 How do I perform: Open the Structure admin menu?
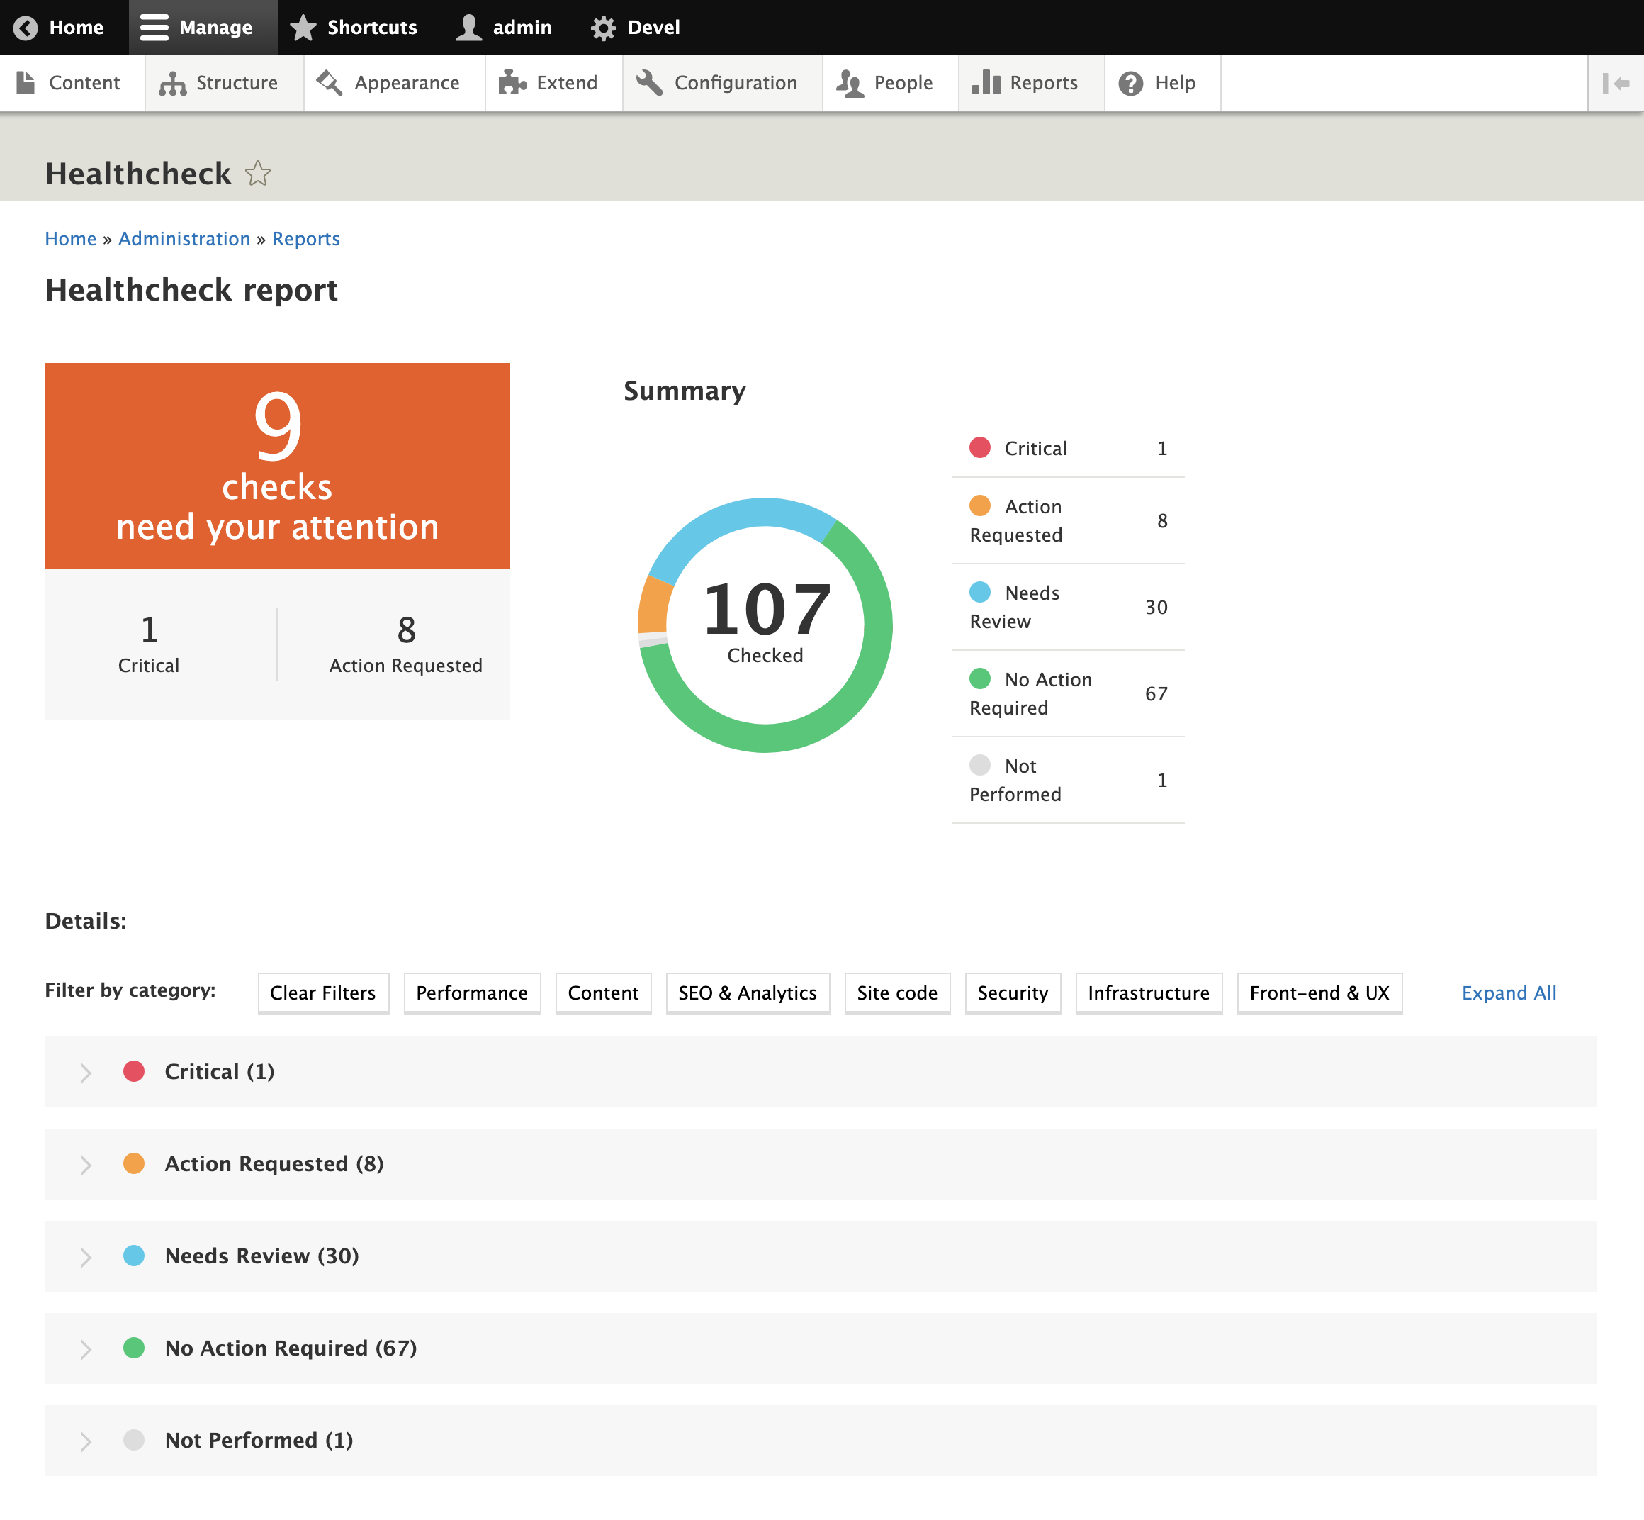coord(225,83)
